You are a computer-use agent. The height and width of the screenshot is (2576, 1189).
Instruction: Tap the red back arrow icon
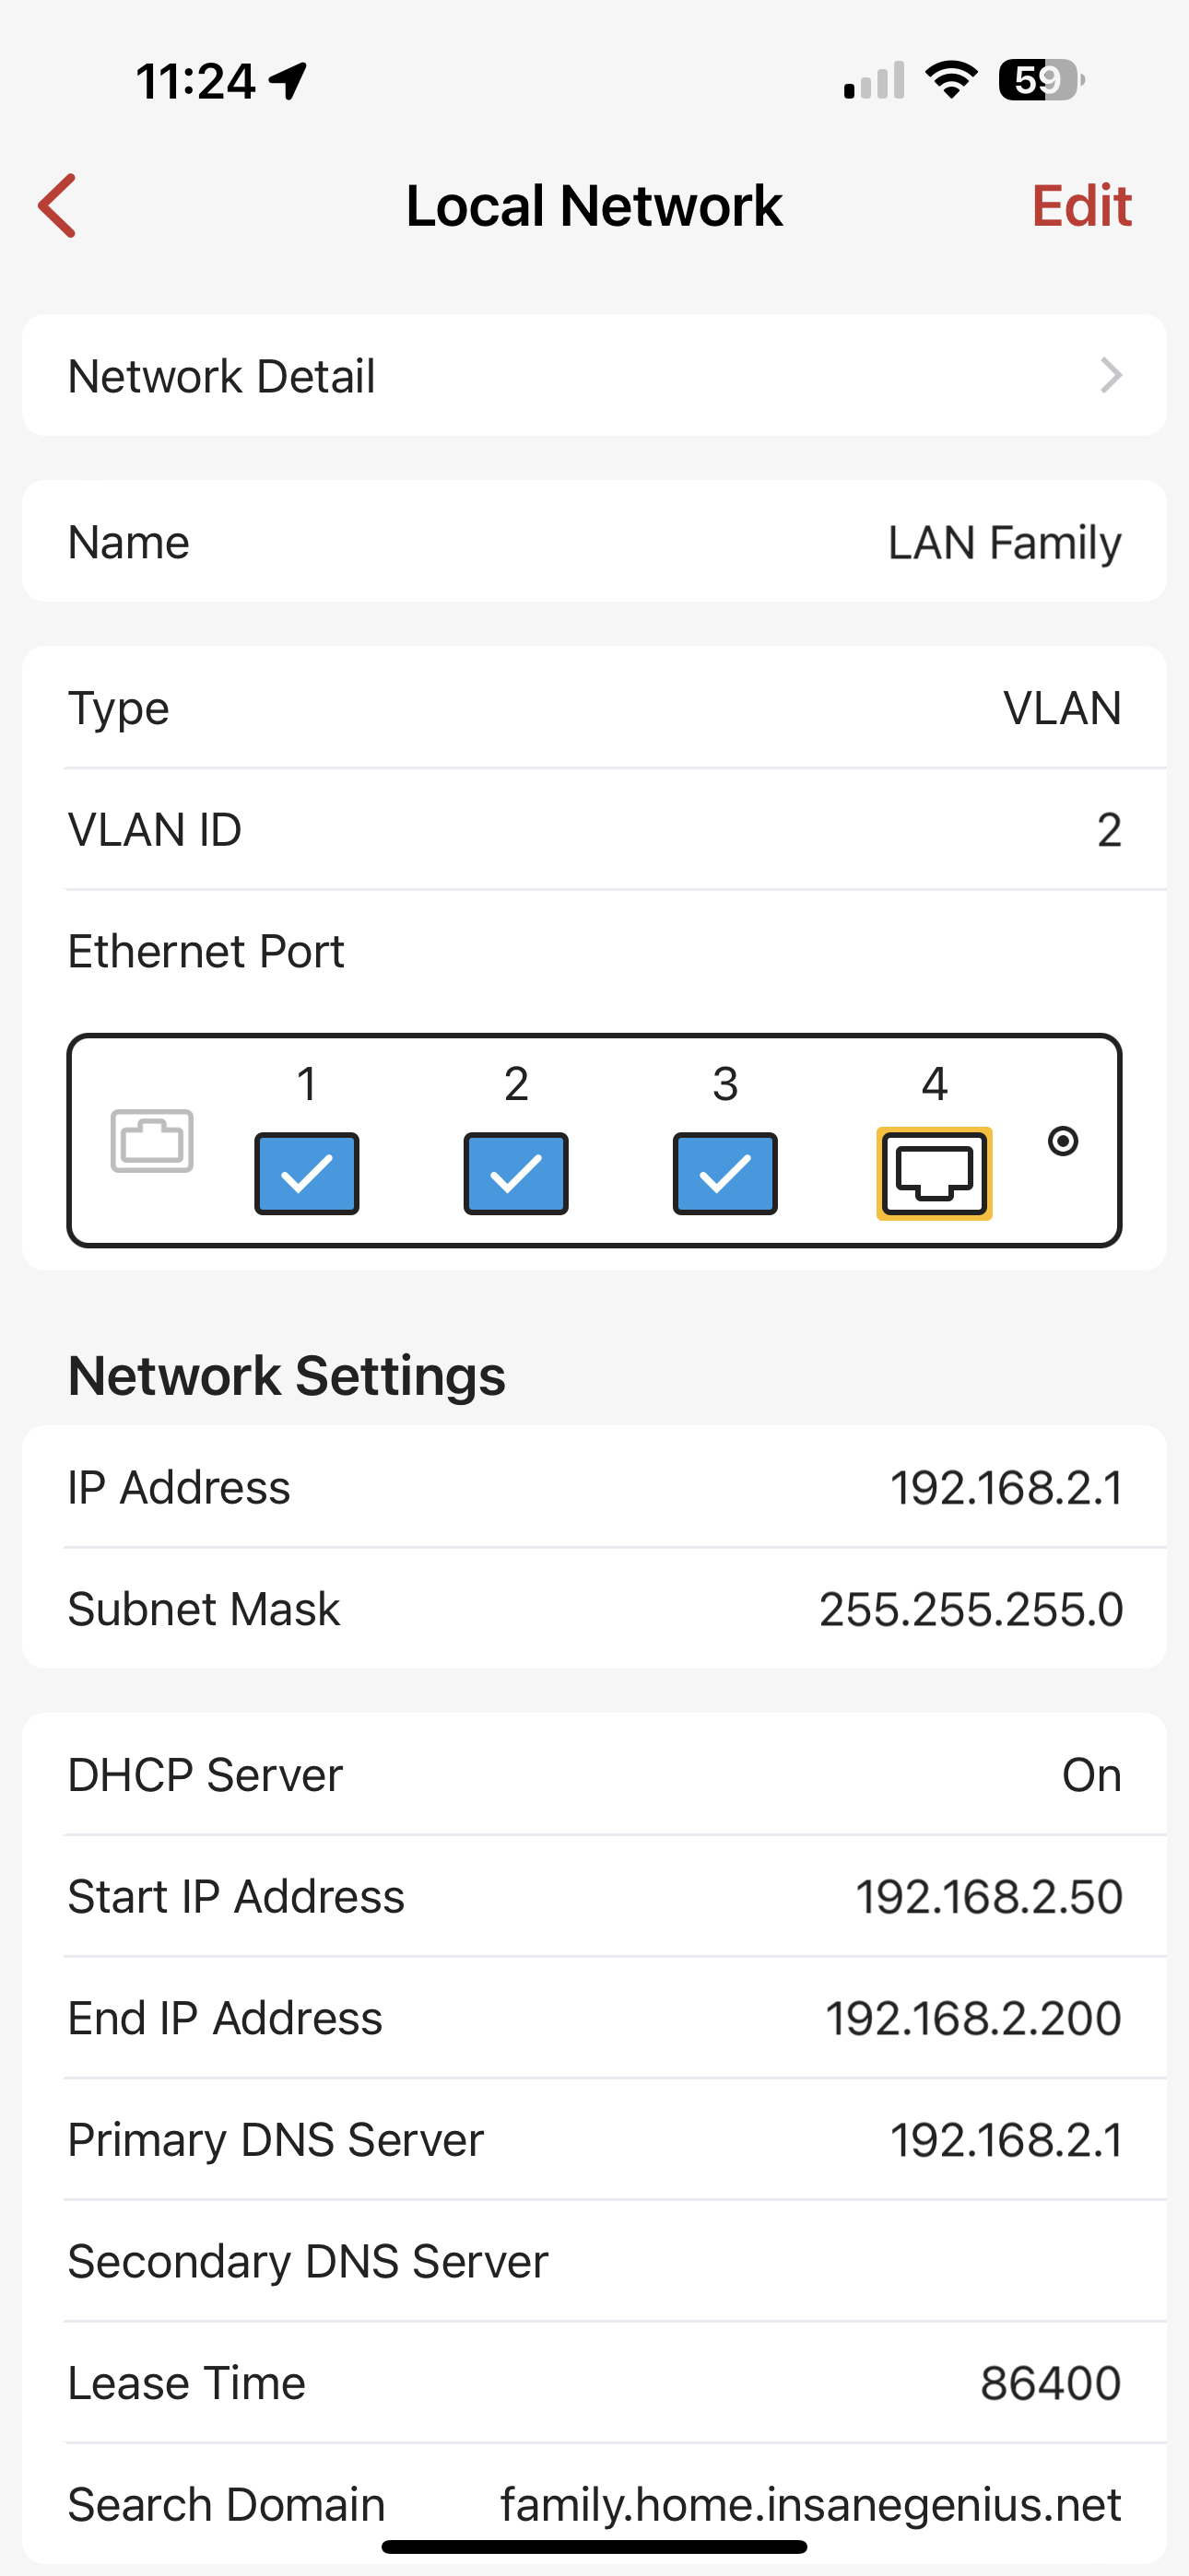[58, 206]
